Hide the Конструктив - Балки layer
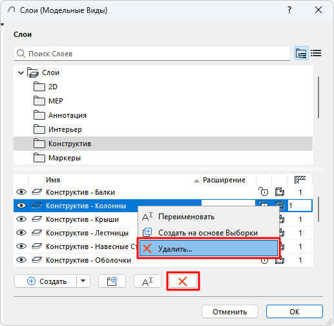 (x=21, y=192)
